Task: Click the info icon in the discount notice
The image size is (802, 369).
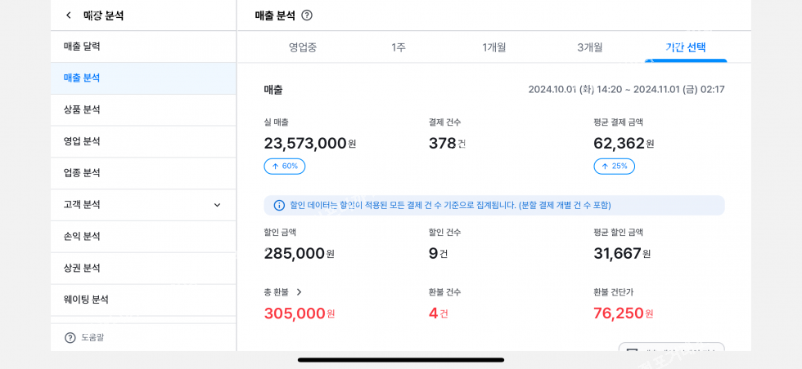Action: [x=279, y=206]
